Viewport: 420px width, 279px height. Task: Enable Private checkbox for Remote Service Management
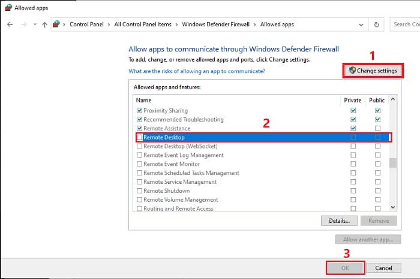[353, 182]
